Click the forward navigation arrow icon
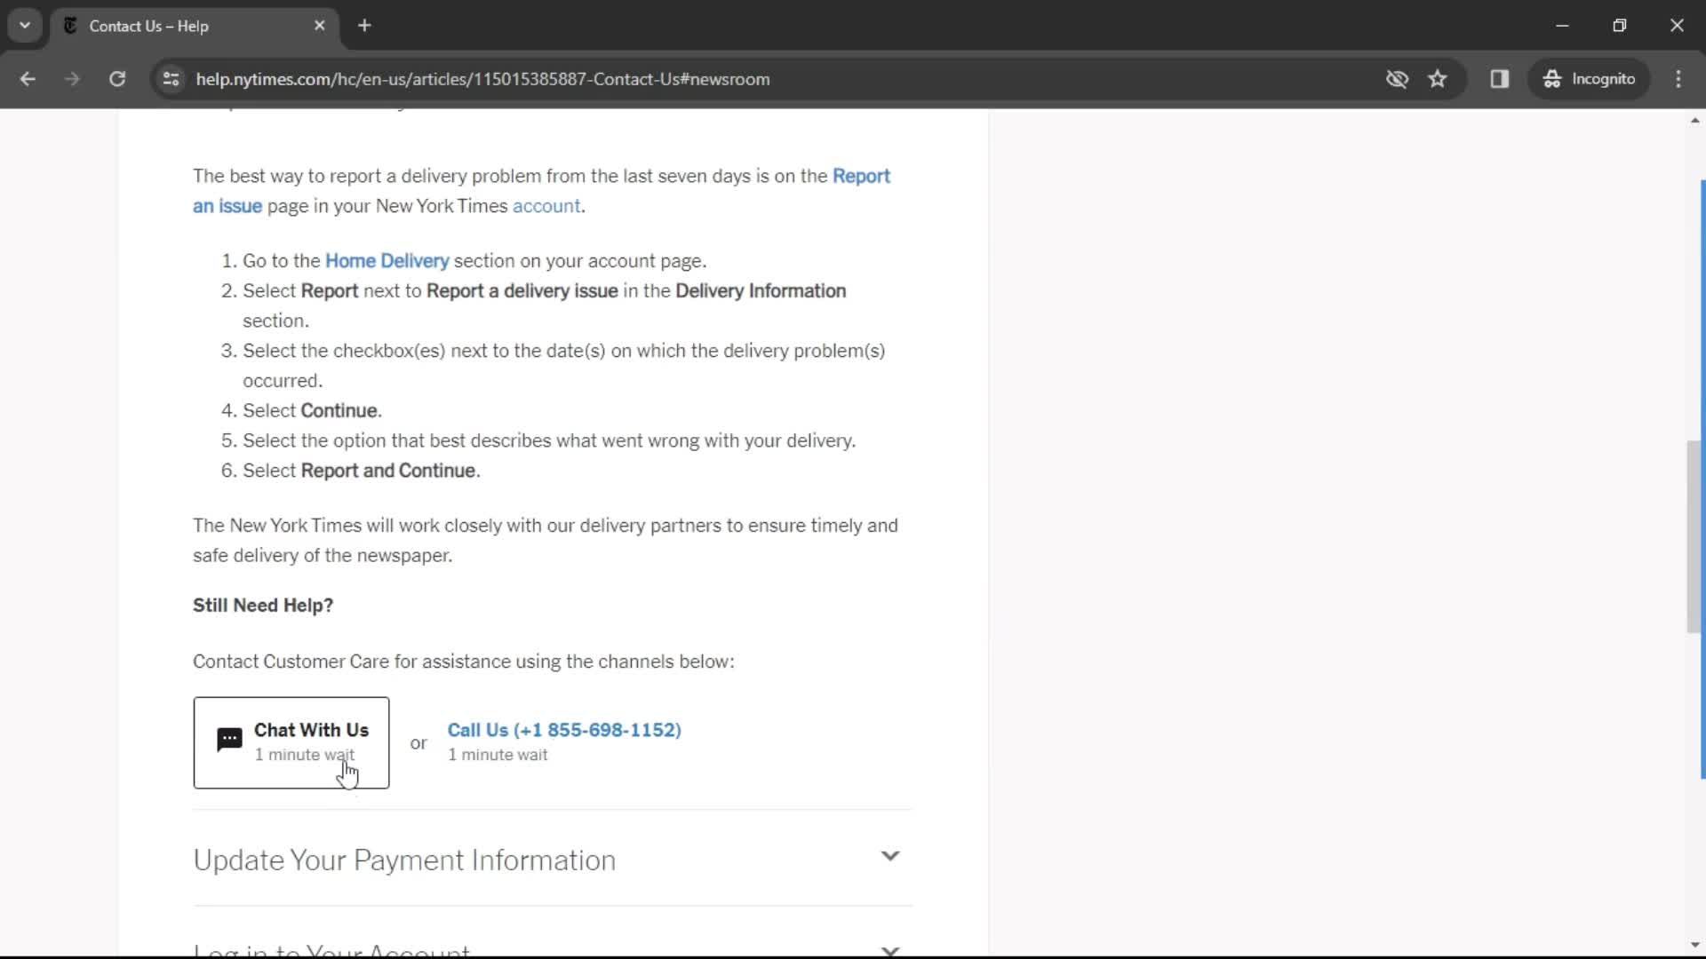This screenshot has height=959, width=1706. point(73,78)
